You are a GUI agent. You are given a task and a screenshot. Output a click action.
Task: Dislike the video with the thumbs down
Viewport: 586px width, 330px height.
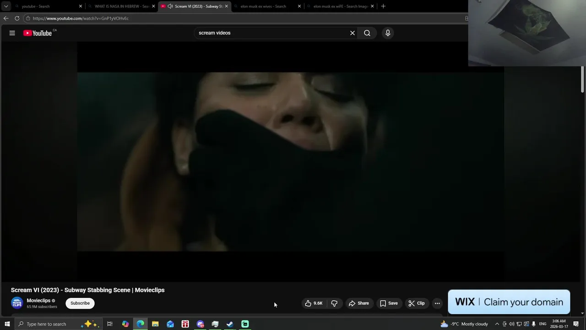334,303
